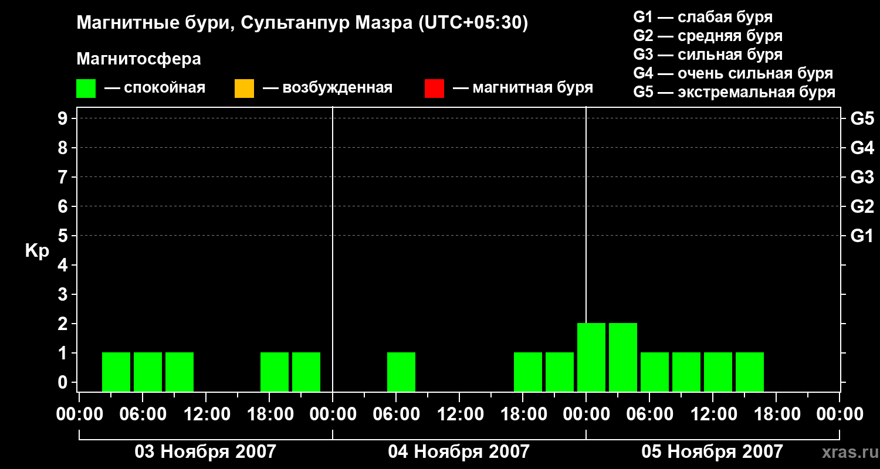The height and width of the screenshot is (469, 880).
Task: Click the first green bar on 03 Ноября
Action: click(116, 372)
